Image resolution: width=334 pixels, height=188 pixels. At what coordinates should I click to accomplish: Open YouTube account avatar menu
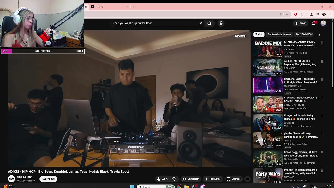[323, 23]
